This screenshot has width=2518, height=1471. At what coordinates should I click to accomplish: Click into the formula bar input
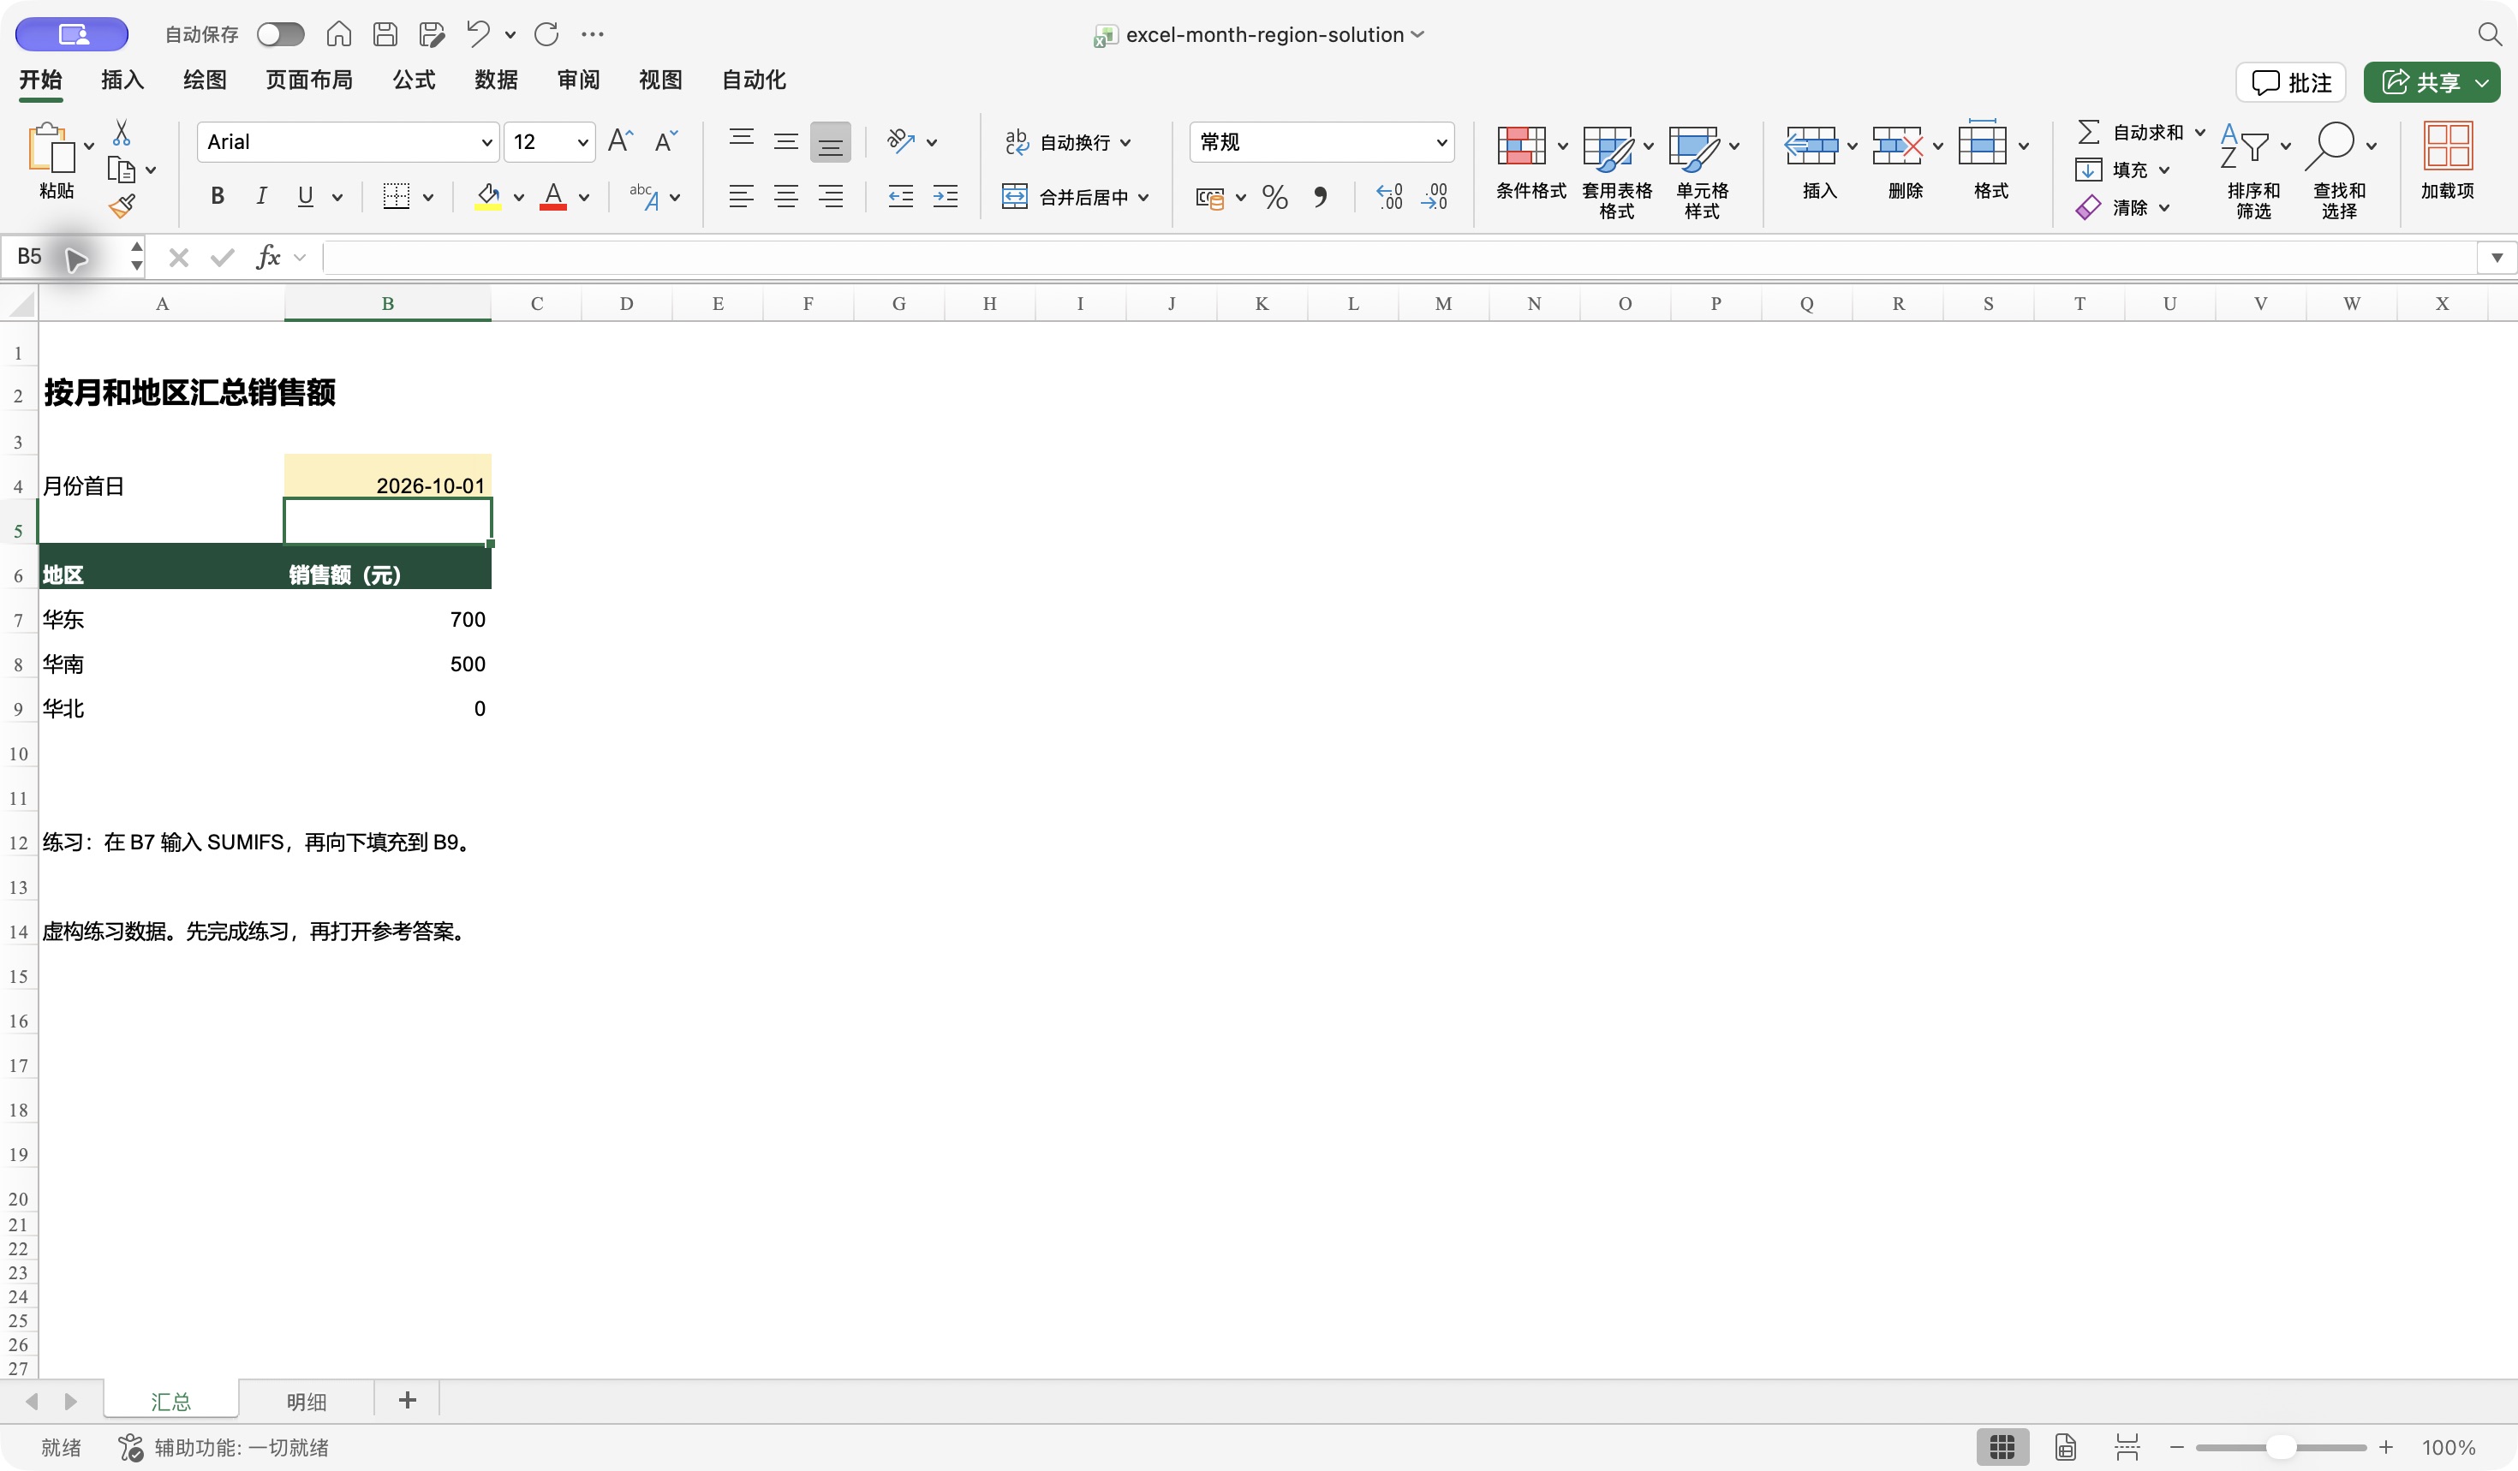[x=1399, y=258]
